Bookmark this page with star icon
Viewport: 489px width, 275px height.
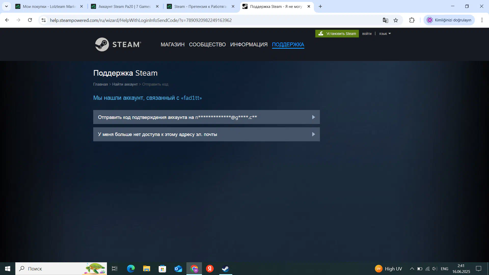(x=396, y=20)
